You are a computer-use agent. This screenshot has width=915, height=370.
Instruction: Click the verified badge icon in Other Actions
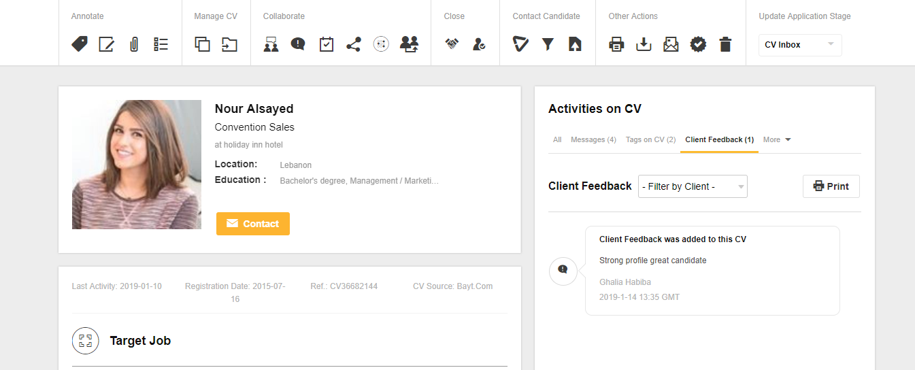tap(698, 45)
